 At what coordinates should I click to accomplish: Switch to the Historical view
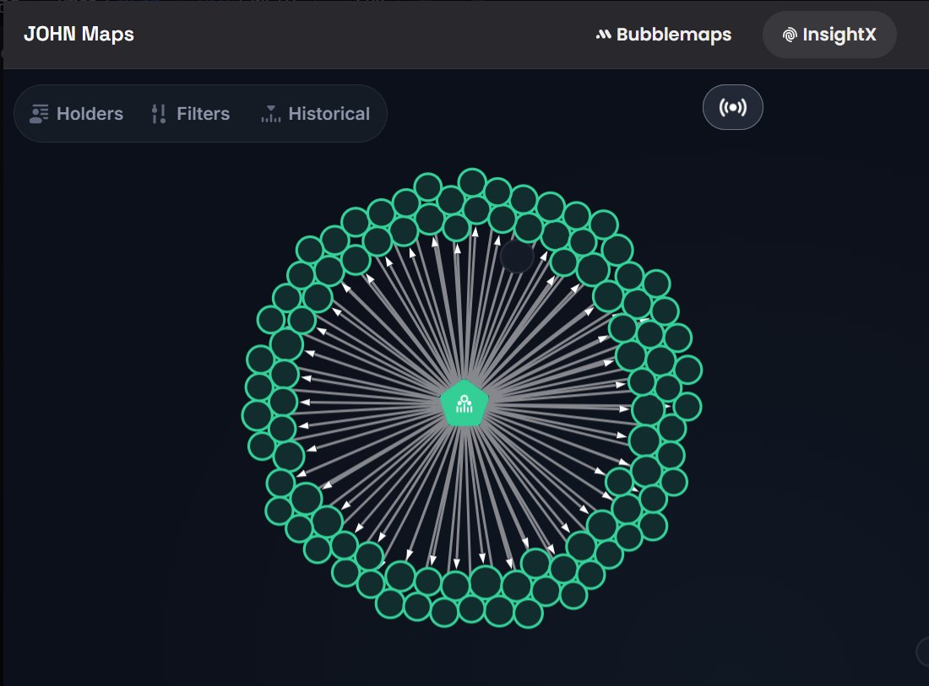click(315, 114)
